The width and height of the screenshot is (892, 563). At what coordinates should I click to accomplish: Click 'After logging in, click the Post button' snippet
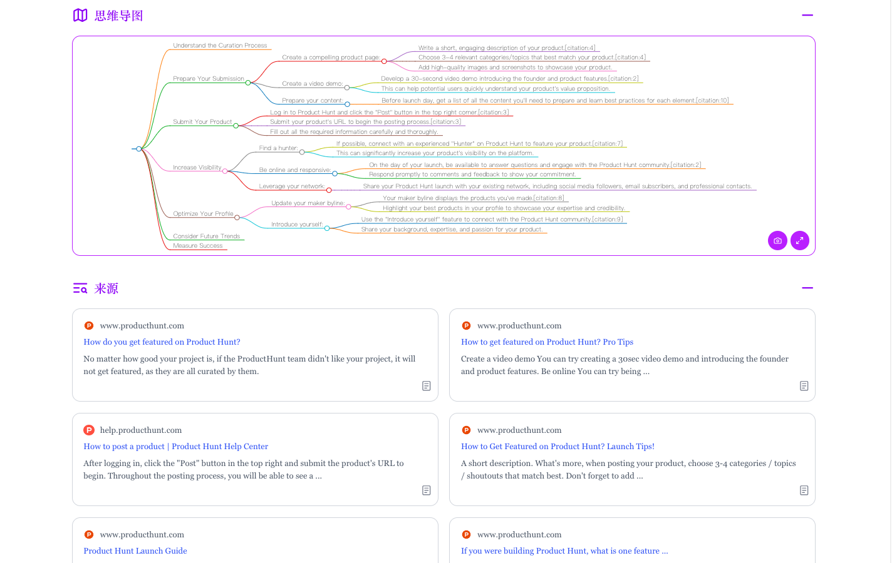tap(244, 470)
